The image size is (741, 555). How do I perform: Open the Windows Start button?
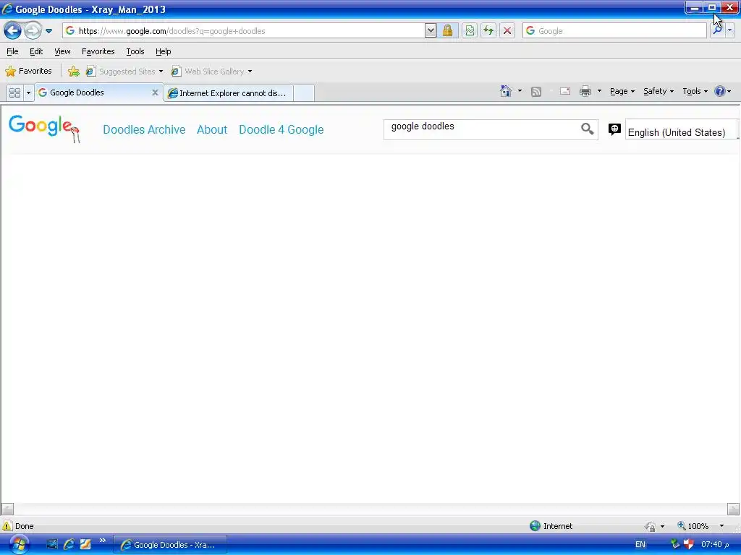click(19, 545)
